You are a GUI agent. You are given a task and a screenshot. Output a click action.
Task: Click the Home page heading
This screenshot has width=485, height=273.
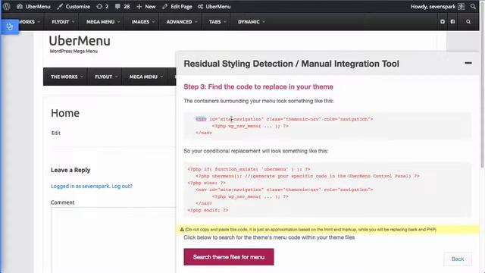click(65, 113)
